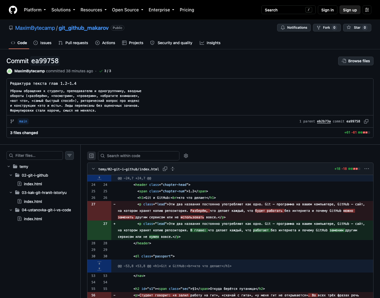Switch to the Issues tab
This screenshot has width=380, height=298.
tap(42, 43)
